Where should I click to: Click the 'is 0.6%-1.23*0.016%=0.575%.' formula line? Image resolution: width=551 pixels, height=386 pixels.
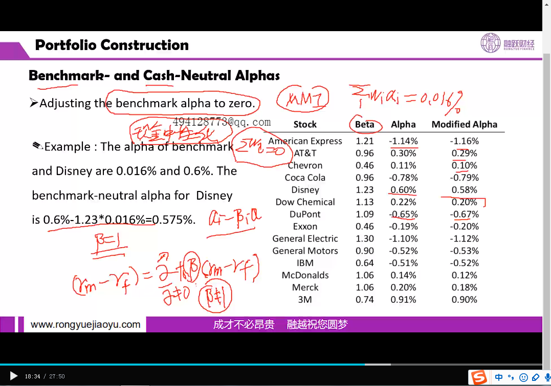click(114, 220)
